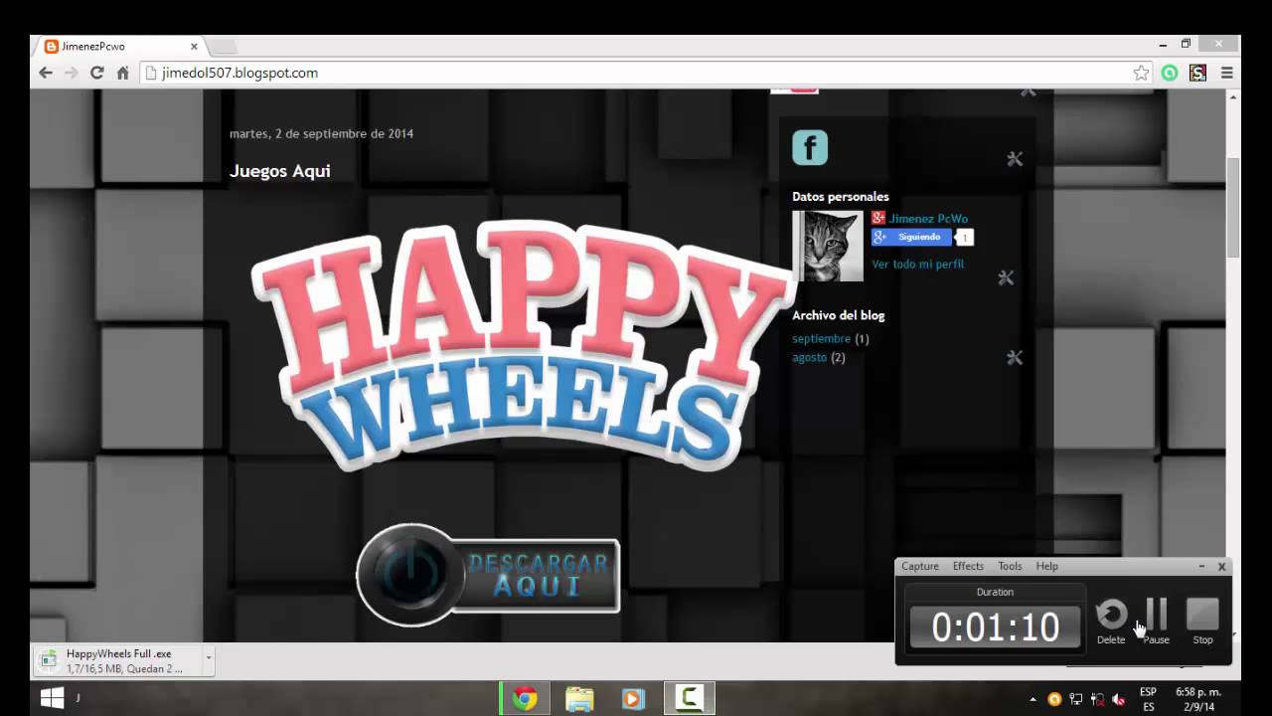1272x716 pixels.
Task: Open the green C recorder taskbar icon
Action: pyautogui.click(x=689, y=699)
